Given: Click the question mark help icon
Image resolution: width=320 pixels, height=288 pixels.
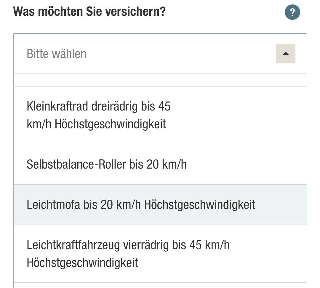Looking at the screenshot, I should coord(292,12).
